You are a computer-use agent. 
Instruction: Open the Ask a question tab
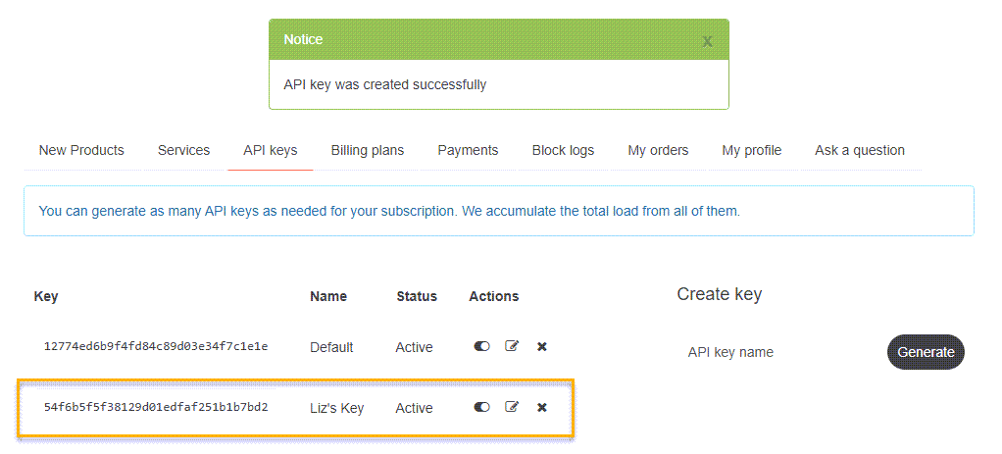point(860,150)
